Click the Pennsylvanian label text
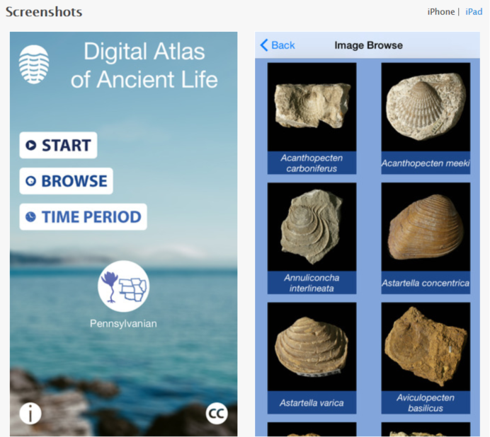490x437 pixels. click(x=123, y=324)
